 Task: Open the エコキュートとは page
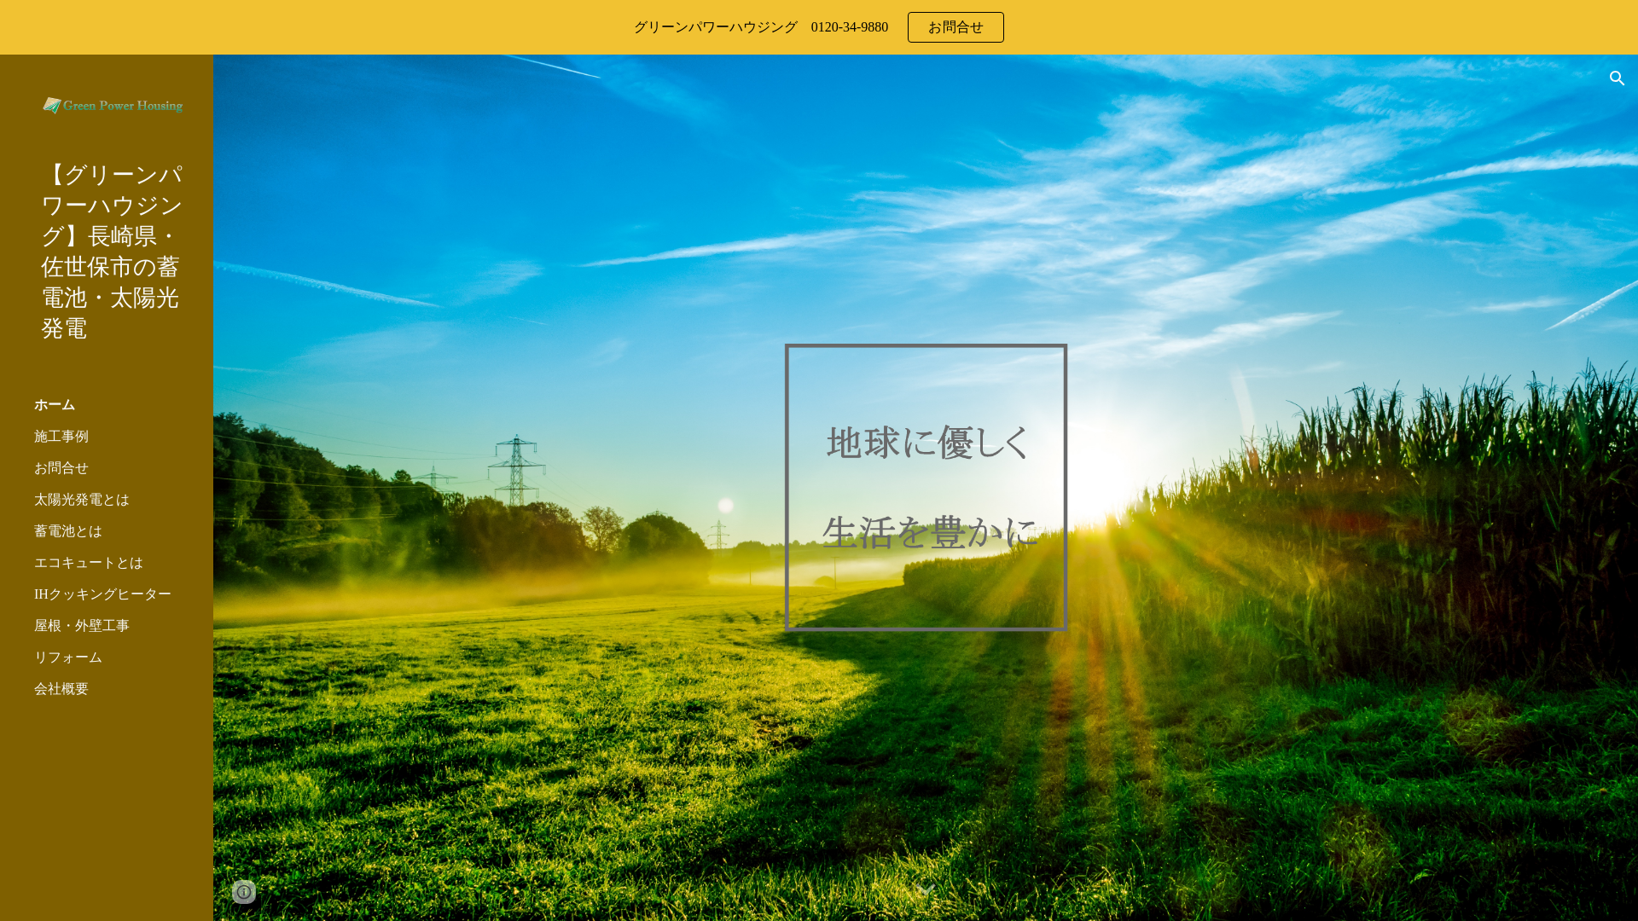[x=89, y=563]
